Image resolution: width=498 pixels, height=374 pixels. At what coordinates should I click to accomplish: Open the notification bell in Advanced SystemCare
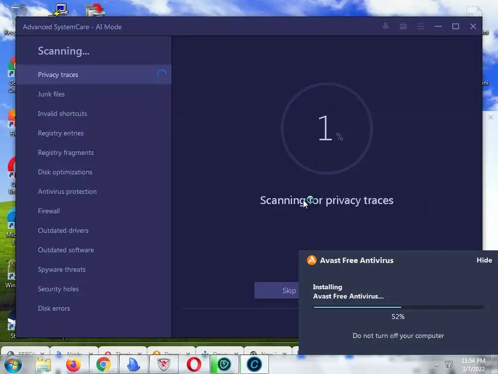386,26
